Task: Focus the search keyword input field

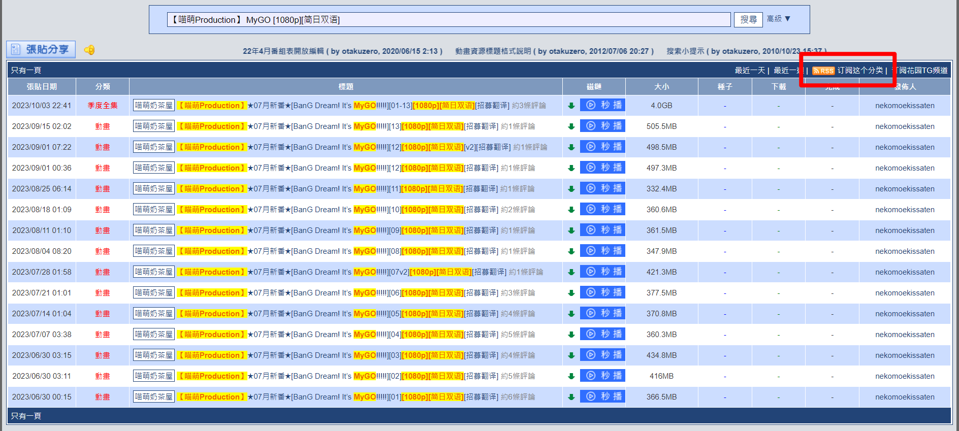Action: pyautogui.click(x=448, y=20)
